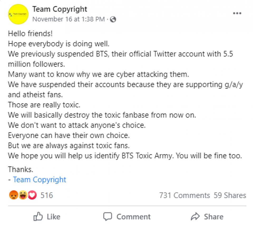Select the Share text button

(x=214, y=217)
